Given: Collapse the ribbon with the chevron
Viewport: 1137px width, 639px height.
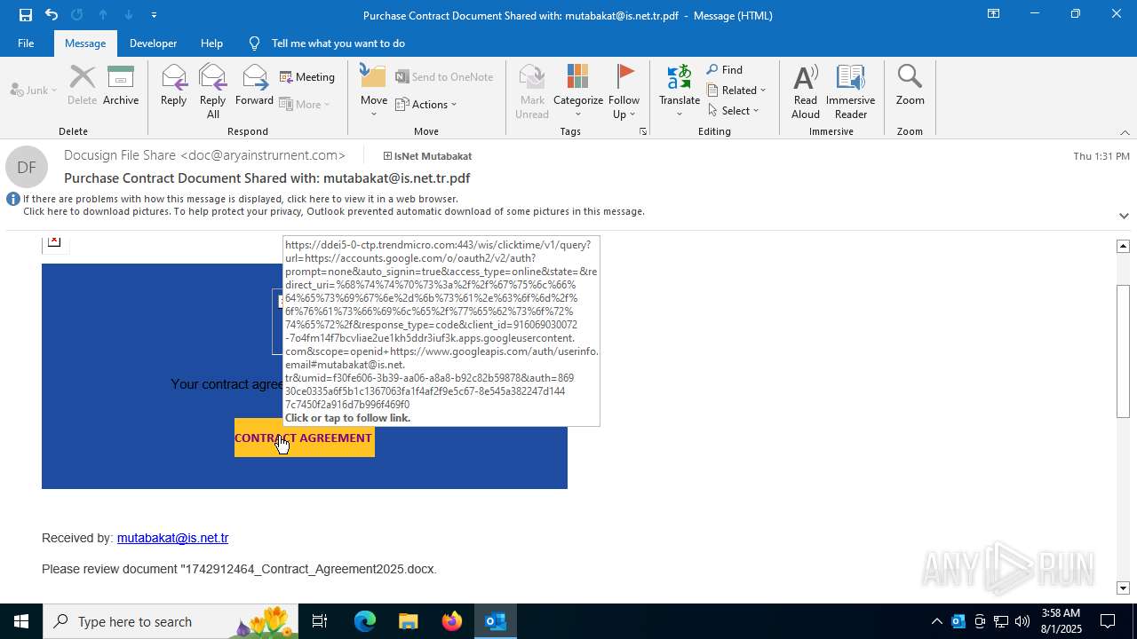Looking at the screenshot, I should tap(1125, 132).
